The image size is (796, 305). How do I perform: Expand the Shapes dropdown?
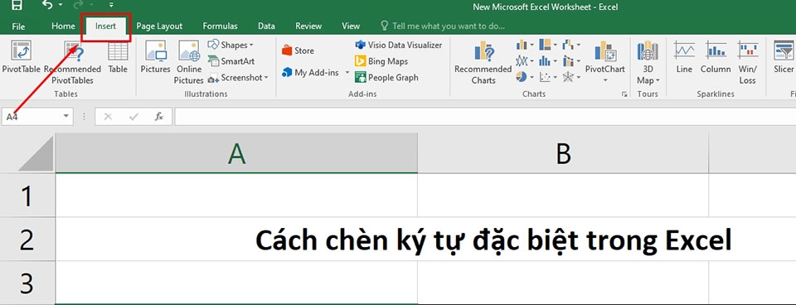(x=231, y=45)
